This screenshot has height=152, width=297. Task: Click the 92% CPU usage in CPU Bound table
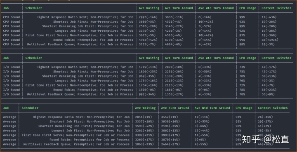(x=242, y=31)
